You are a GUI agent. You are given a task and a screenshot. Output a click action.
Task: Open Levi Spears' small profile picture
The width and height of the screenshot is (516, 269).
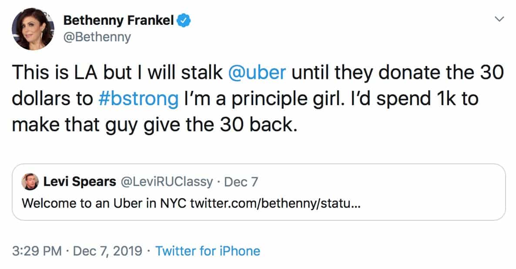click(x=30, y=182)
